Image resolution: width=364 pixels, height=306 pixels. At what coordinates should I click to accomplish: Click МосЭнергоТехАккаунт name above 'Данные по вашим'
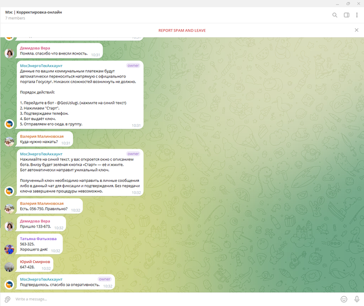pos(41,65)
